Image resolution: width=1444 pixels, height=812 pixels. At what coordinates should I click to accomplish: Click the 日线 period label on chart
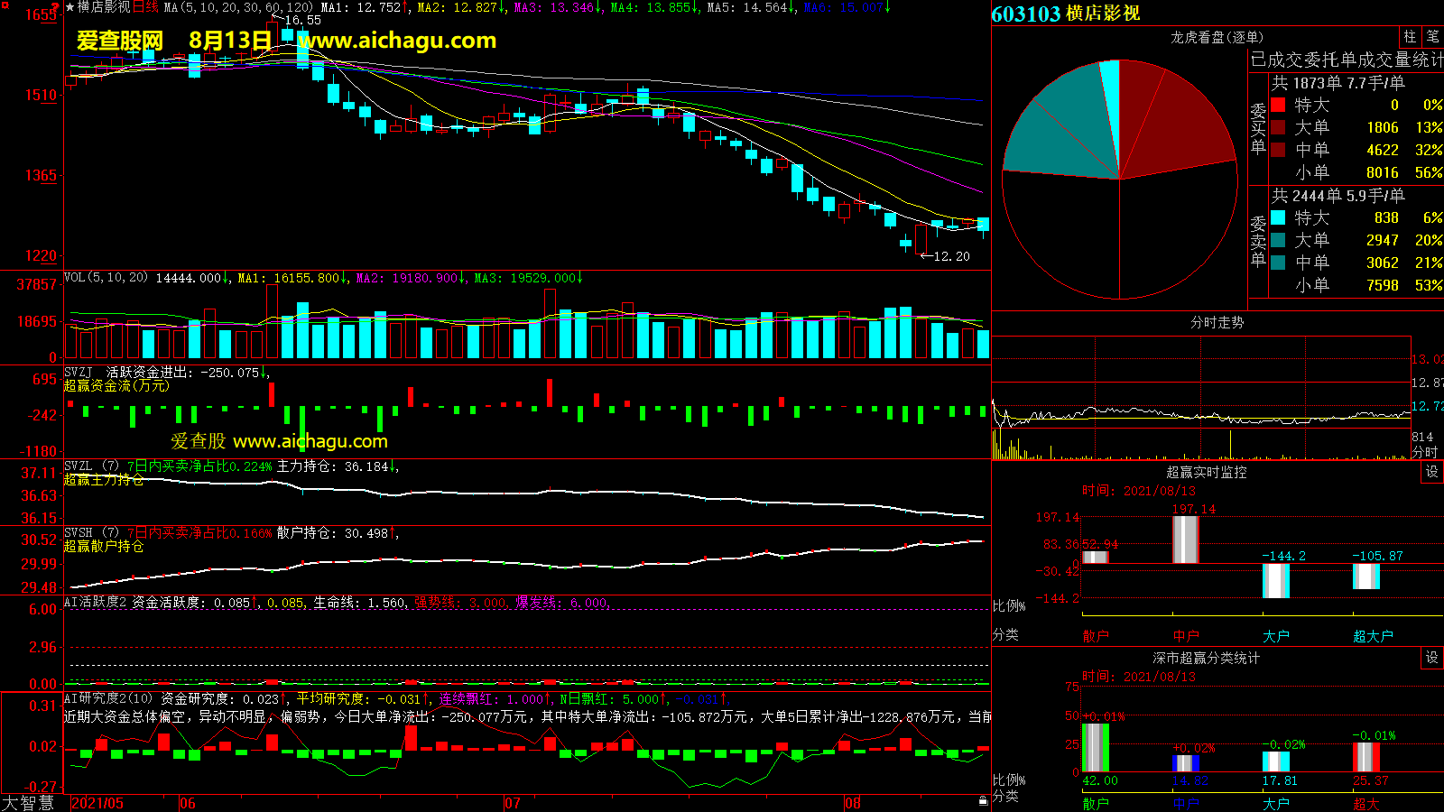click(145, 7)
